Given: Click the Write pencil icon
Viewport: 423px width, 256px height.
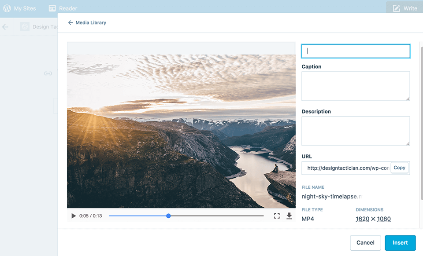Looking at the screenshot, I should (397, 8).
